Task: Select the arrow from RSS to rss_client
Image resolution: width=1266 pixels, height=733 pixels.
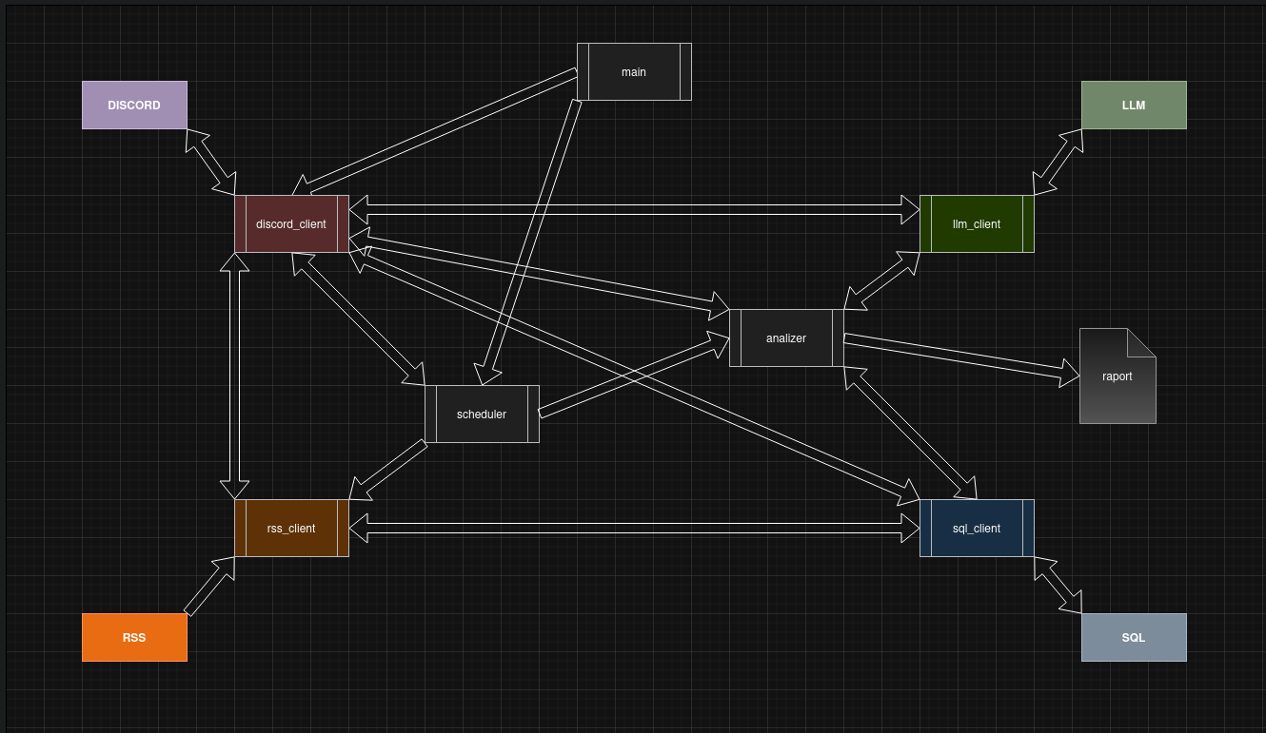Action: pos(208,587)
